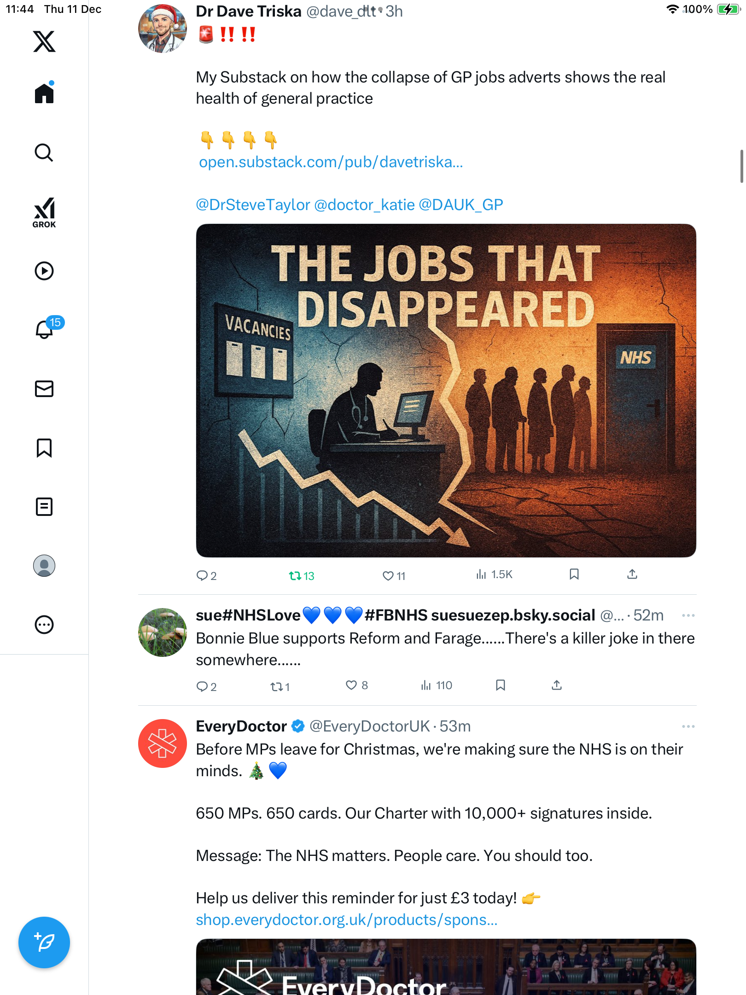Undo repost on Dave Triska's post
This screenshot has height=995, width=746.
click(295, 576)
